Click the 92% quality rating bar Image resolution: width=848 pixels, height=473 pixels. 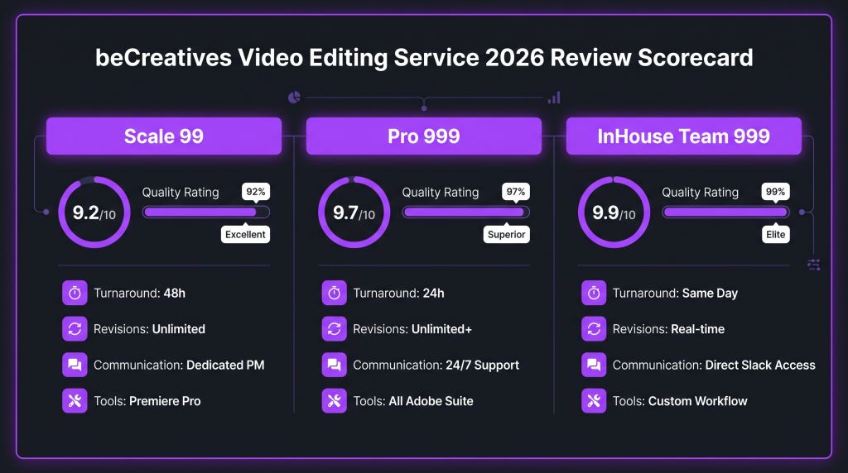pyautogui.click(x=206, y=213)
